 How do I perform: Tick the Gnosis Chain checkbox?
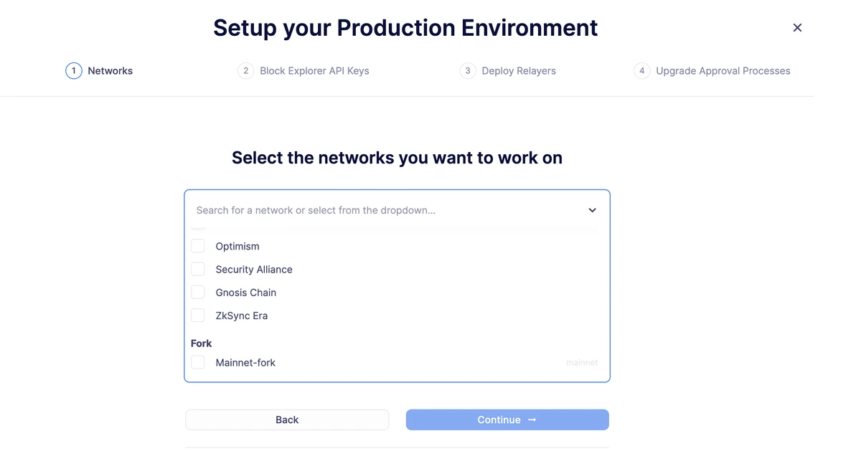[198, 293]
